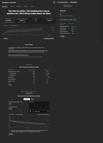Click Ver más in Tiempo real card
Screen dimensions: 103x143
click(x=62, y=36)
